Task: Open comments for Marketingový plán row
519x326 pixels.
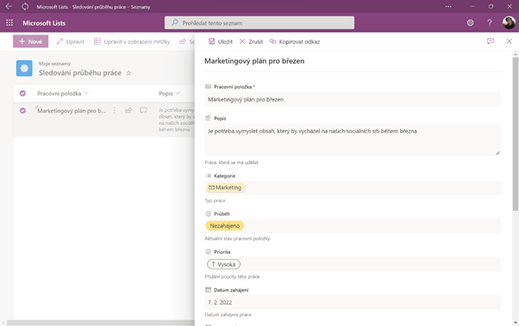Action: (x=143, y=110)
